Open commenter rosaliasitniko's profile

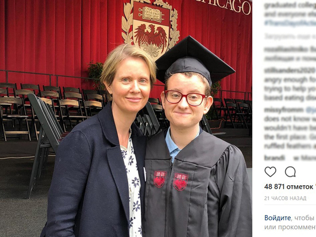[x=286, y=49]
